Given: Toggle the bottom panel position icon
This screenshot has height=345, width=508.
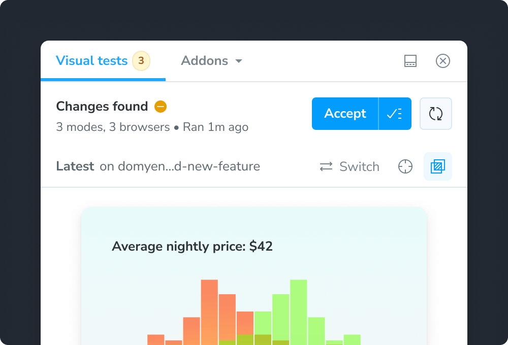Looking at the screenshot, I should click(410, 61).
